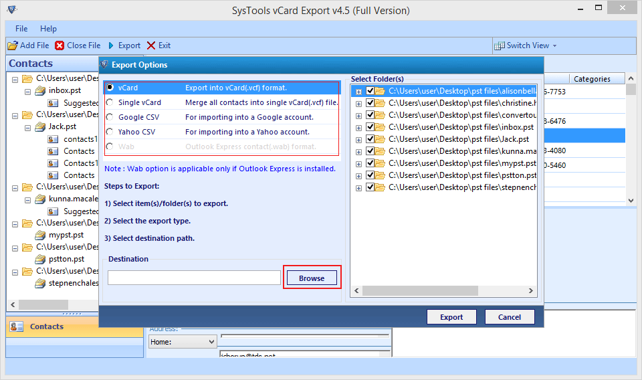Click the convertou path text in folder list
This screenshot has height=380, width=642.
click(462, 115)
